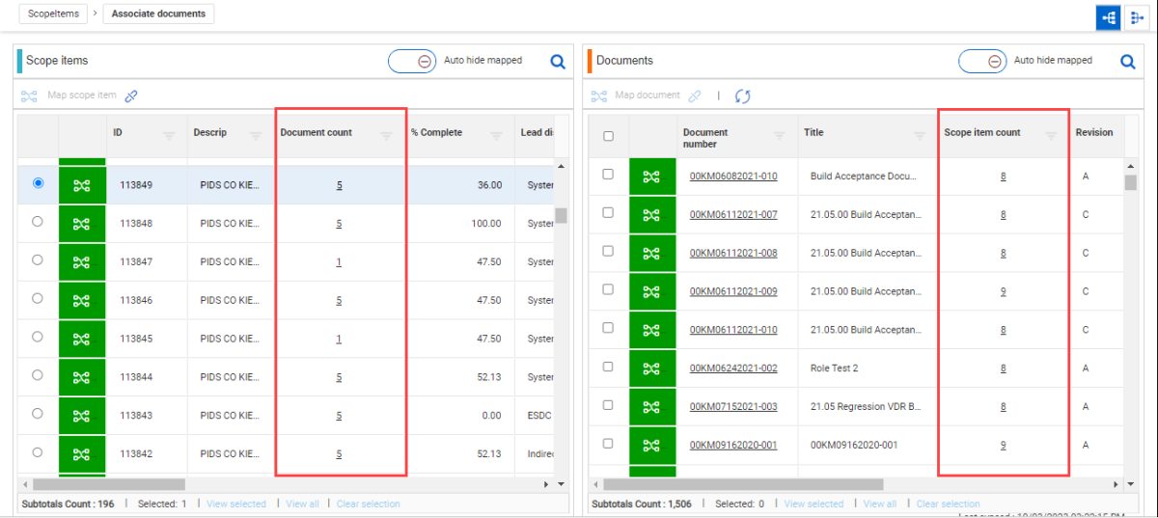The image size is (1158, 518).
Task: Toggle Auto hide mapped in Scope items panel
Action: pos(412,61)
